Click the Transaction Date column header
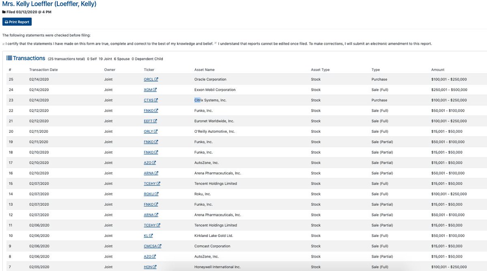The image size is (487, 271). tap(43, 70)
